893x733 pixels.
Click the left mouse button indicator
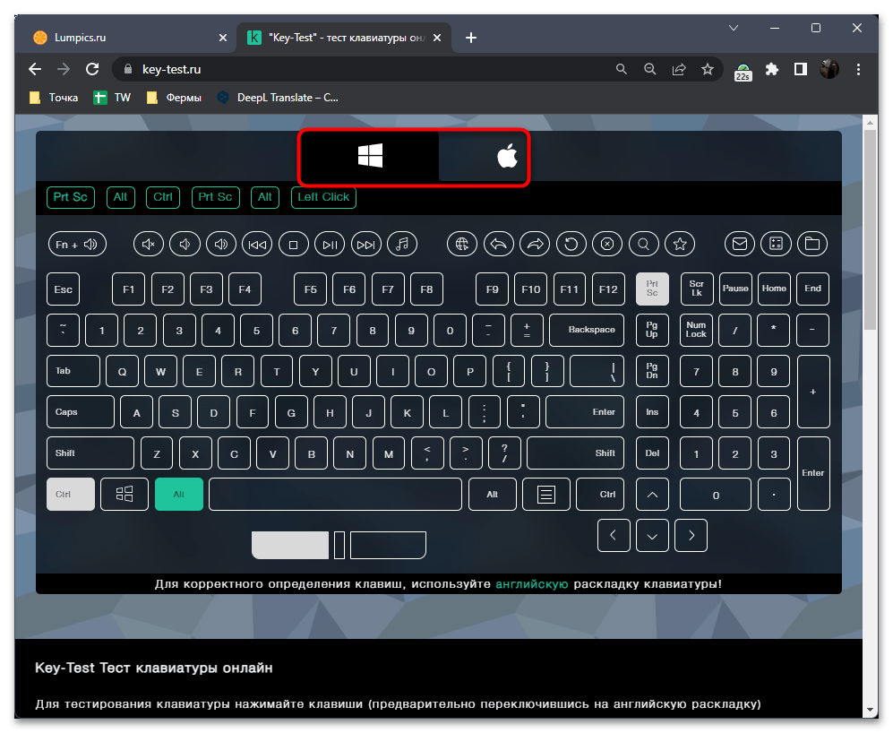pos(290,545)
